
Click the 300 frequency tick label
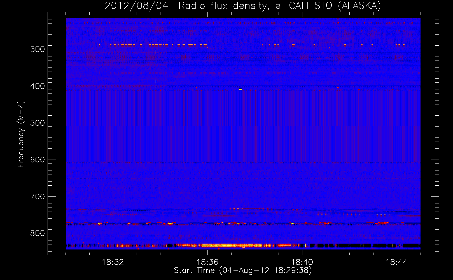pos(38,49)
